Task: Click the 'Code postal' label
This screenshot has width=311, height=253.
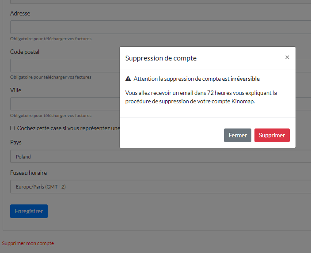Action: 25,52
